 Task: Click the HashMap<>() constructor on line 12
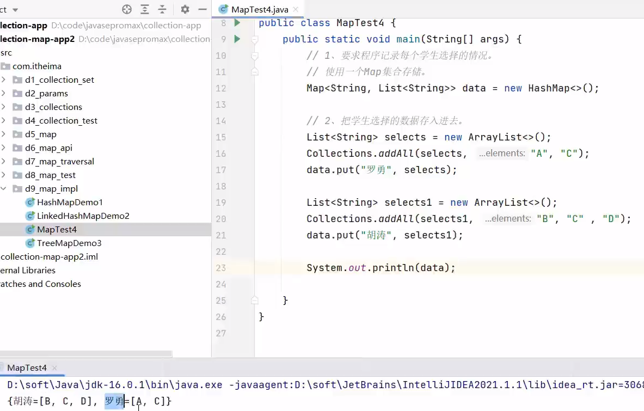(x=560, y=88)
